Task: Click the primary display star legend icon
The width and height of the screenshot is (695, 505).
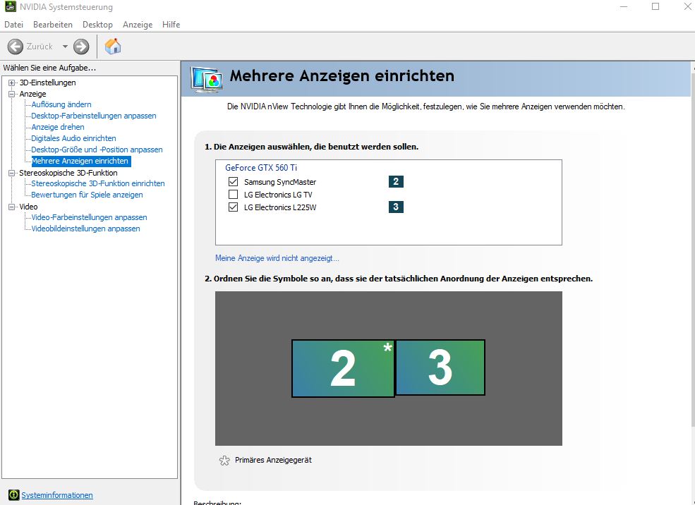Action: (224, 461)
